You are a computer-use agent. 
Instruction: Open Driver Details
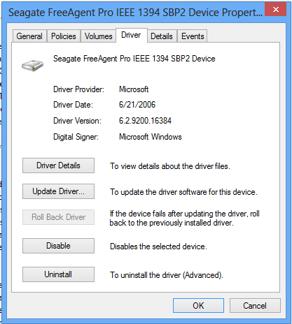(58, 165)
